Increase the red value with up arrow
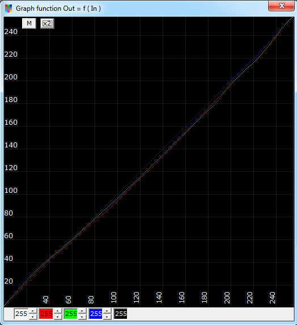Viewport: 297px width, 325px height. (58, 311)
